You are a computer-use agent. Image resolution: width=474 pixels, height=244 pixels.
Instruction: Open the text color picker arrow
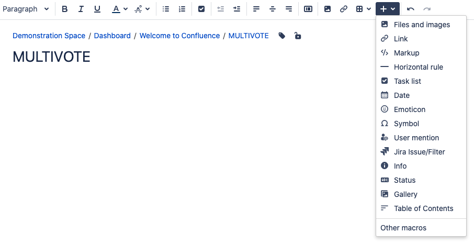[x=126, y=9]
